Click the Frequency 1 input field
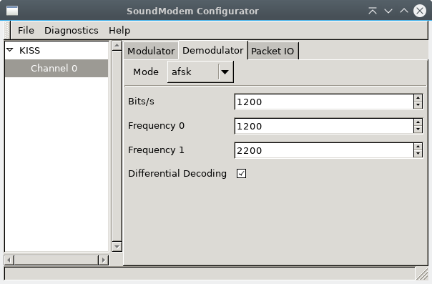This screenshot has height=284, width=432. click(324, 150)
